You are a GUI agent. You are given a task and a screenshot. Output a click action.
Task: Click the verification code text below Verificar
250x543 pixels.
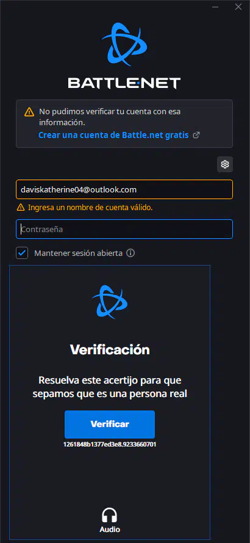point(110,444)
